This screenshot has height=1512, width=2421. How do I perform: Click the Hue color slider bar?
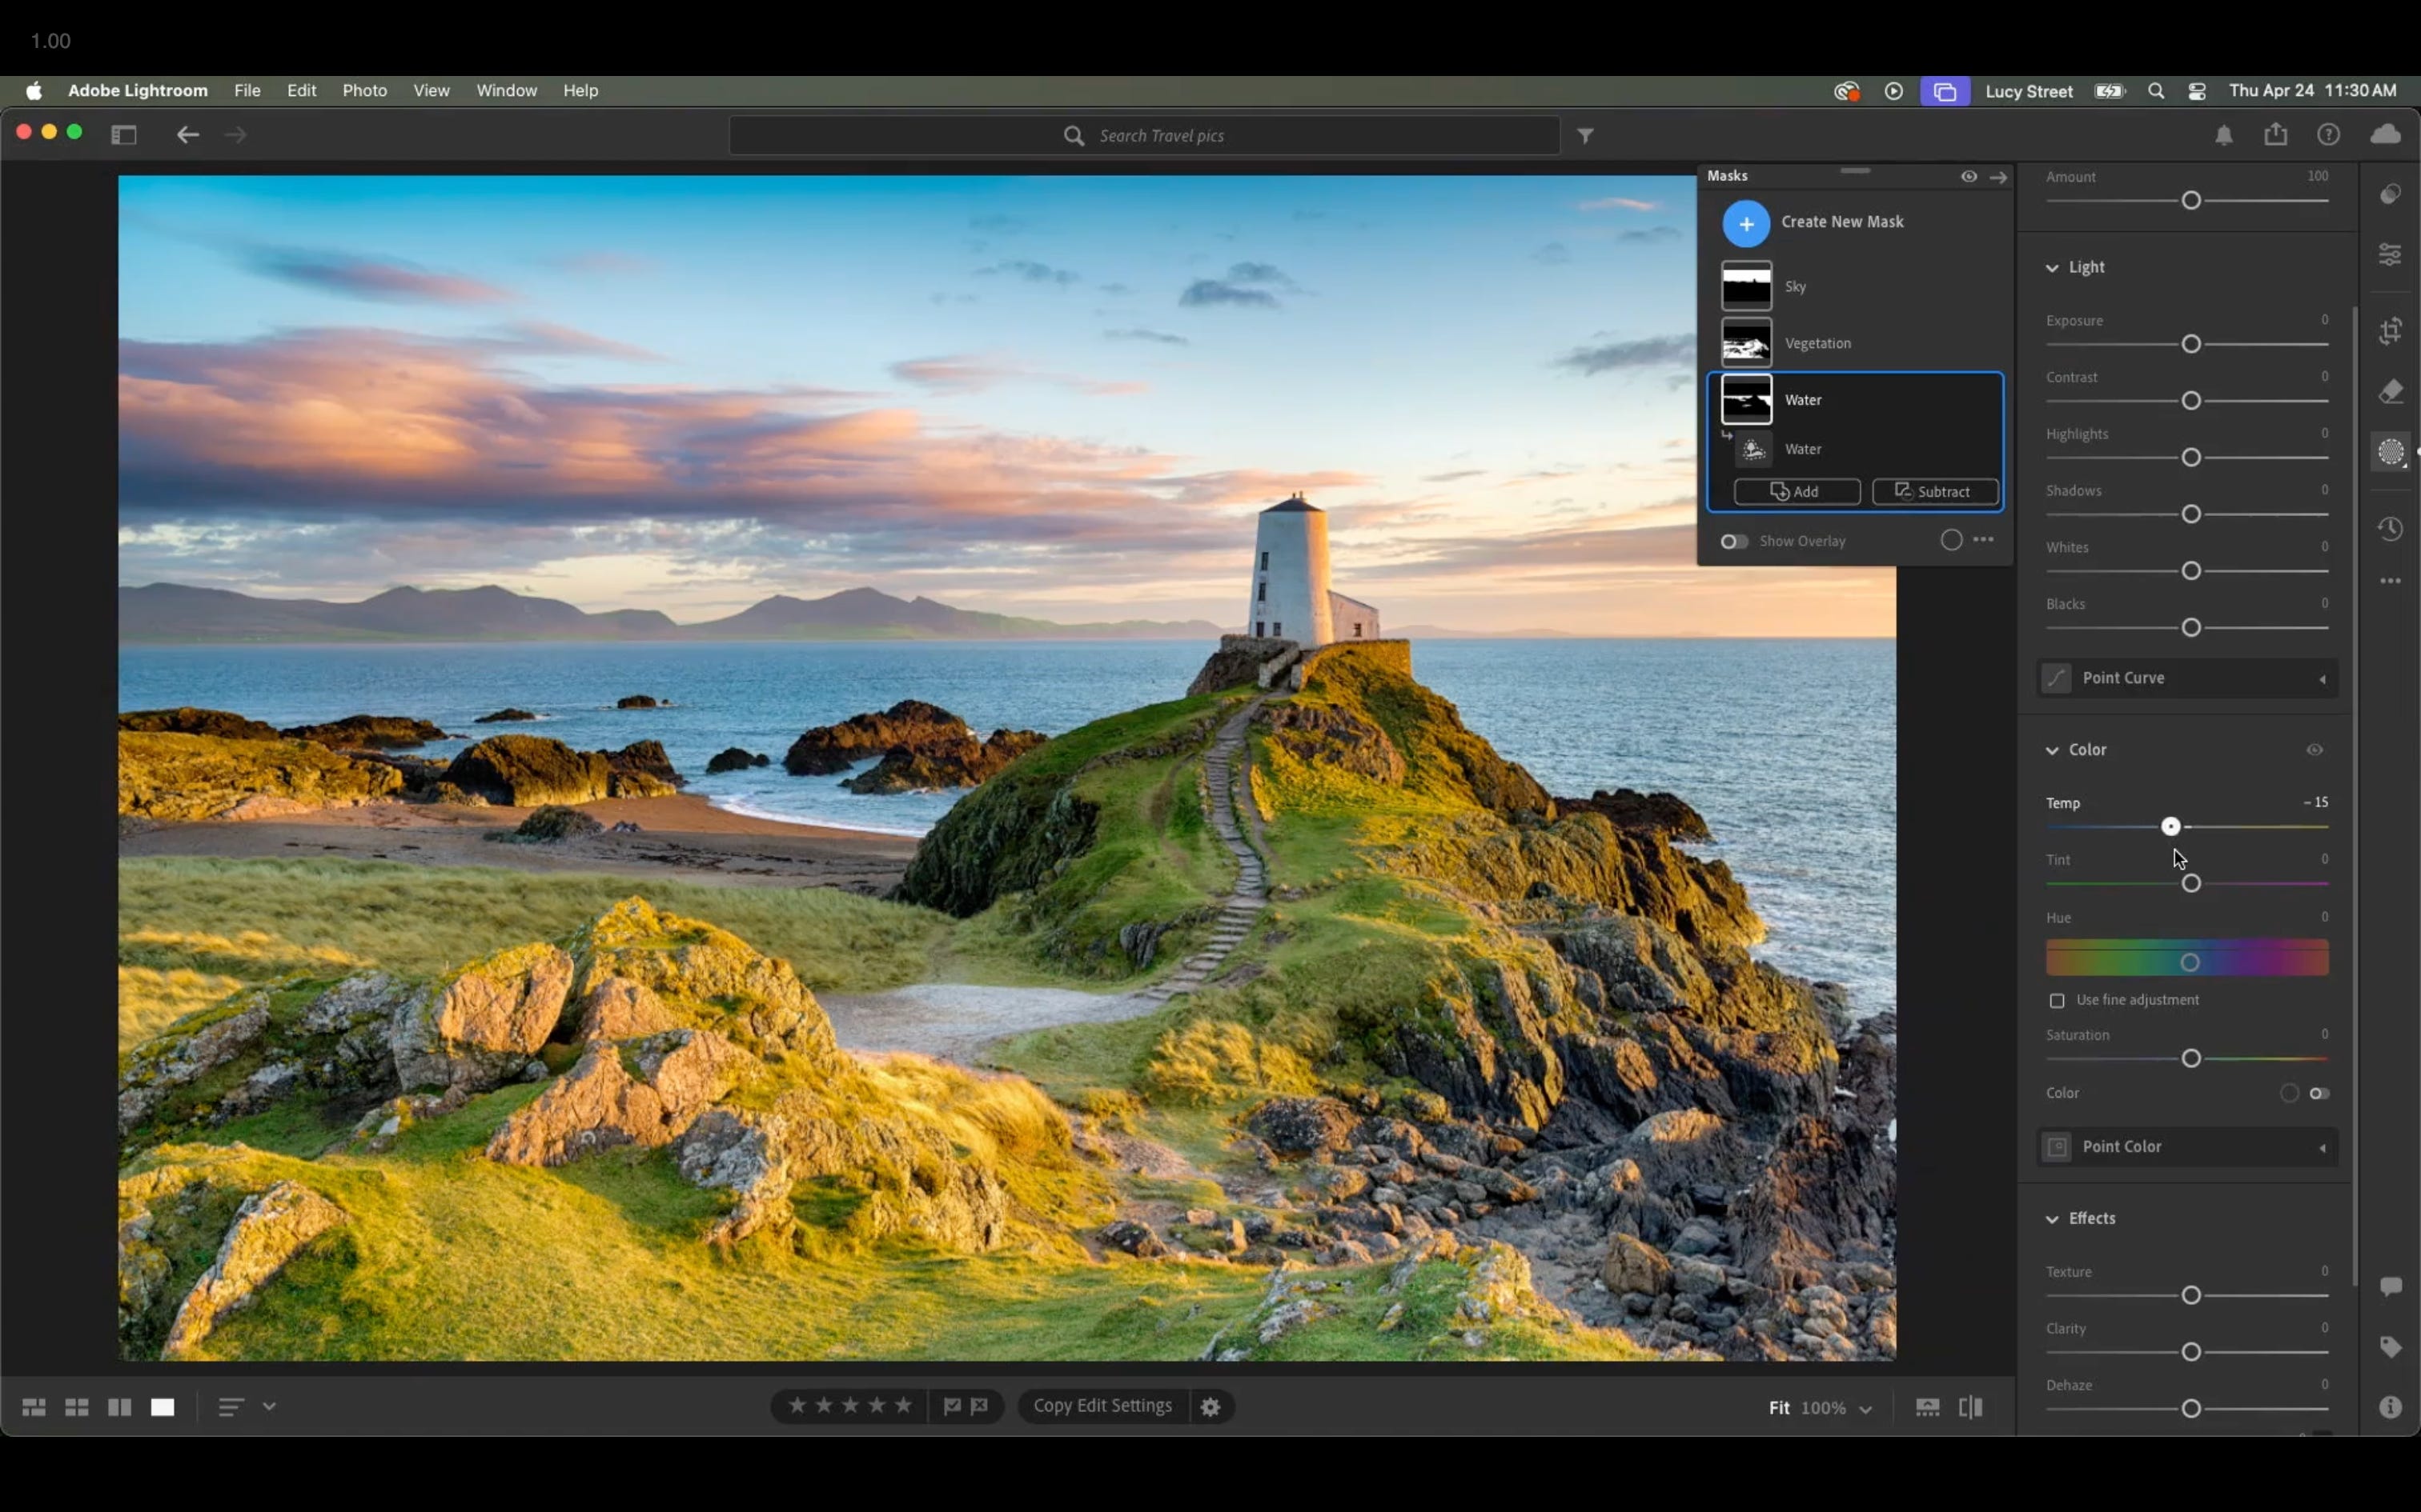click(2187, 958)
